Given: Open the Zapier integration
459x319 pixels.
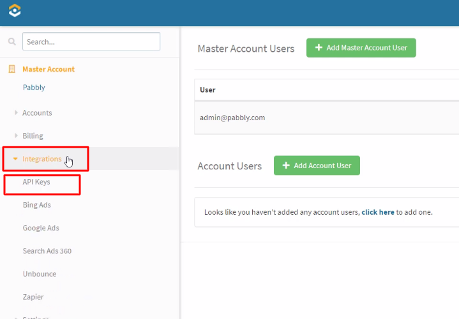Looking at the screenshot, I should coord(33,297).
